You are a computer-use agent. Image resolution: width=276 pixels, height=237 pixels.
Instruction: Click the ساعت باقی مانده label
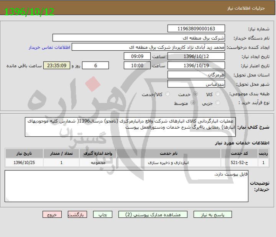coord(24,66)
